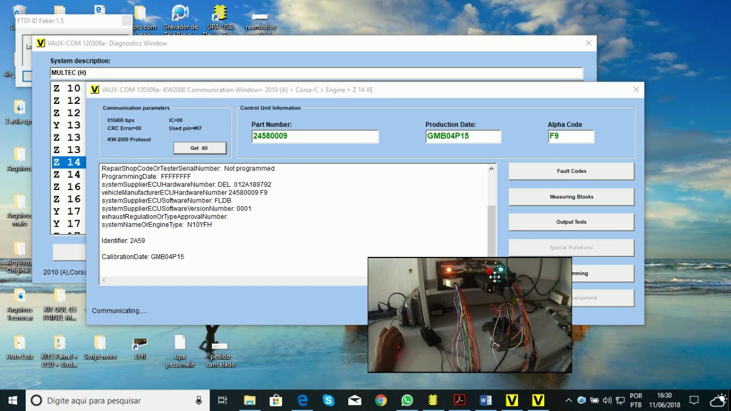Image resolution: width=731 pixels, height=411 pixels.
Task: Click the microphone icon in search box
Action: click(199, 400)
